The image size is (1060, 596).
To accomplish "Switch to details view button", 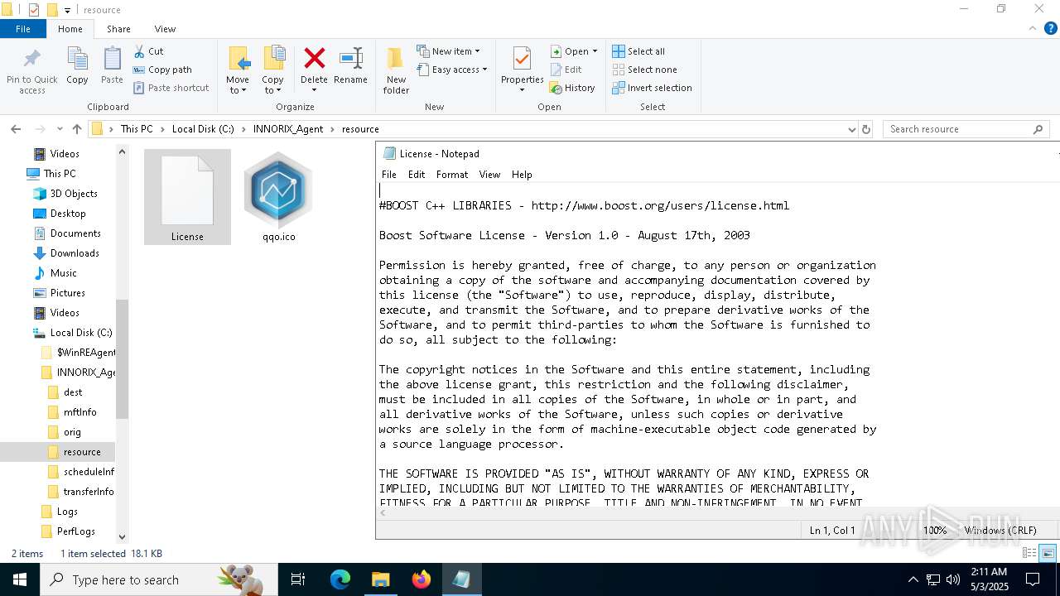I will [1029, 553].
